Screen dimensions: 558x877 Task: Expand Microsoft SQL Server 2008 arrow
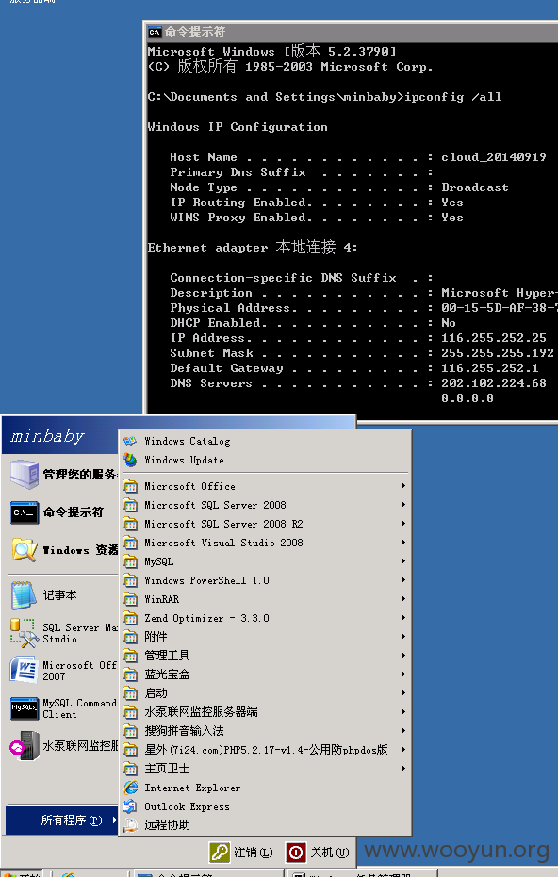click(x=403, y=505)
